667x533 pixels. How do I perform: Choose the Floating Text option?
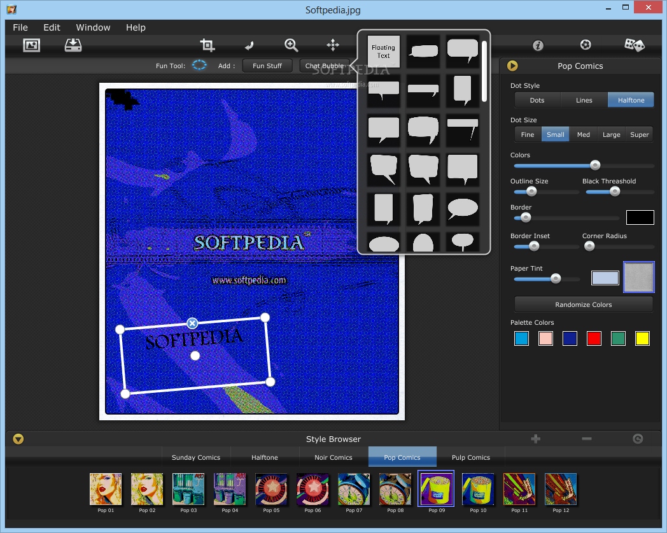pyautogui.click(x=383, y=51)
